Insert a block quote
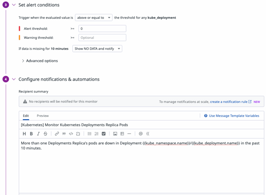Screen dimensions: 266x195 tap(64, 134)
